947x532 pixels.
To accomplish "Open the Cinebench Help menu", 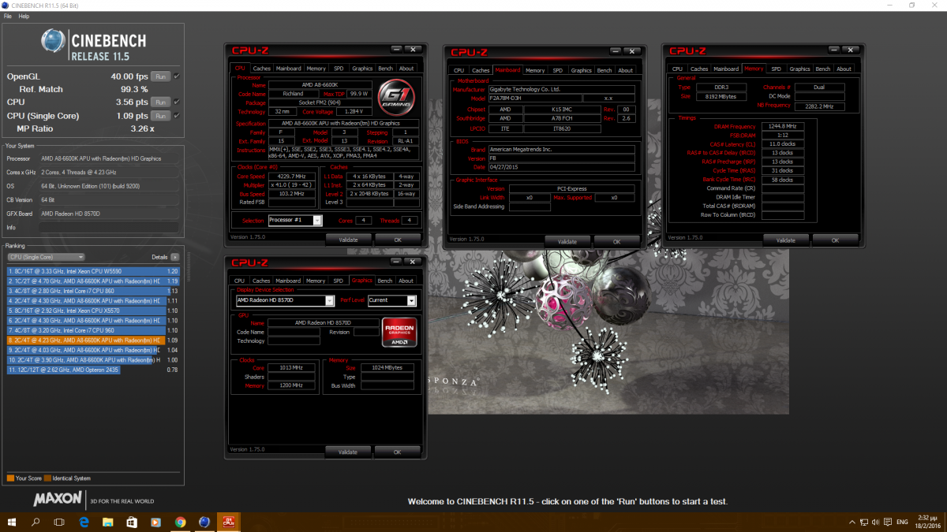I will pyautogui.click(x=24, y=16).
